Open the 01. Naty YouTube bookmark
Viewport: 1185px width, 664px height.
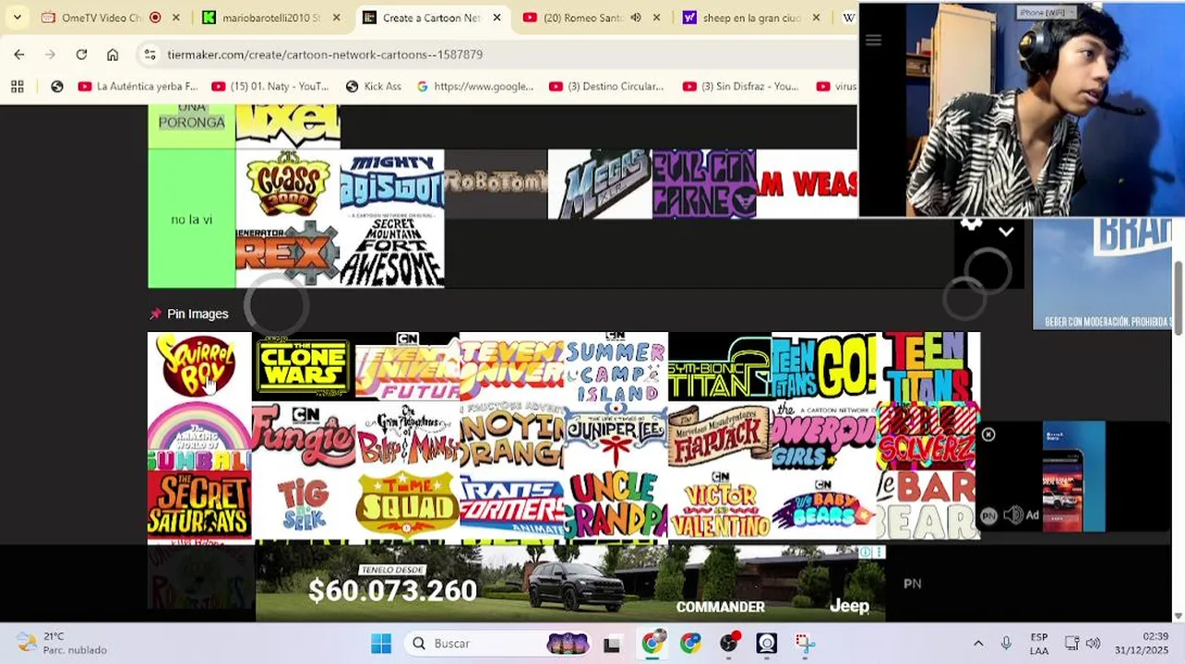pos(270,86)
